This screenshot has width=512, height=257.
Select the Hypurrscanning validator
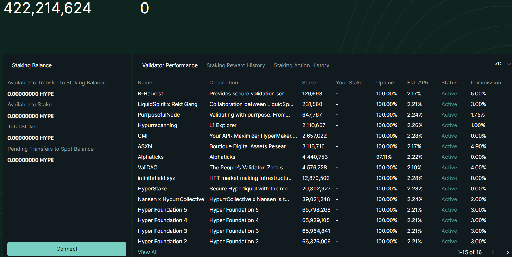coord(158,125)
